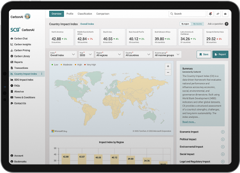
Task: Click the Read more link in Summary
Action: (189, 122)
